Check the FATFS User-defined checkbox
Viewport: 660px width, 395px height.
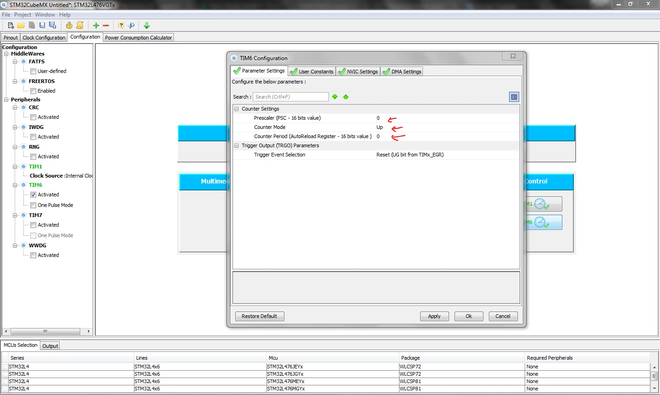(33, 71)
